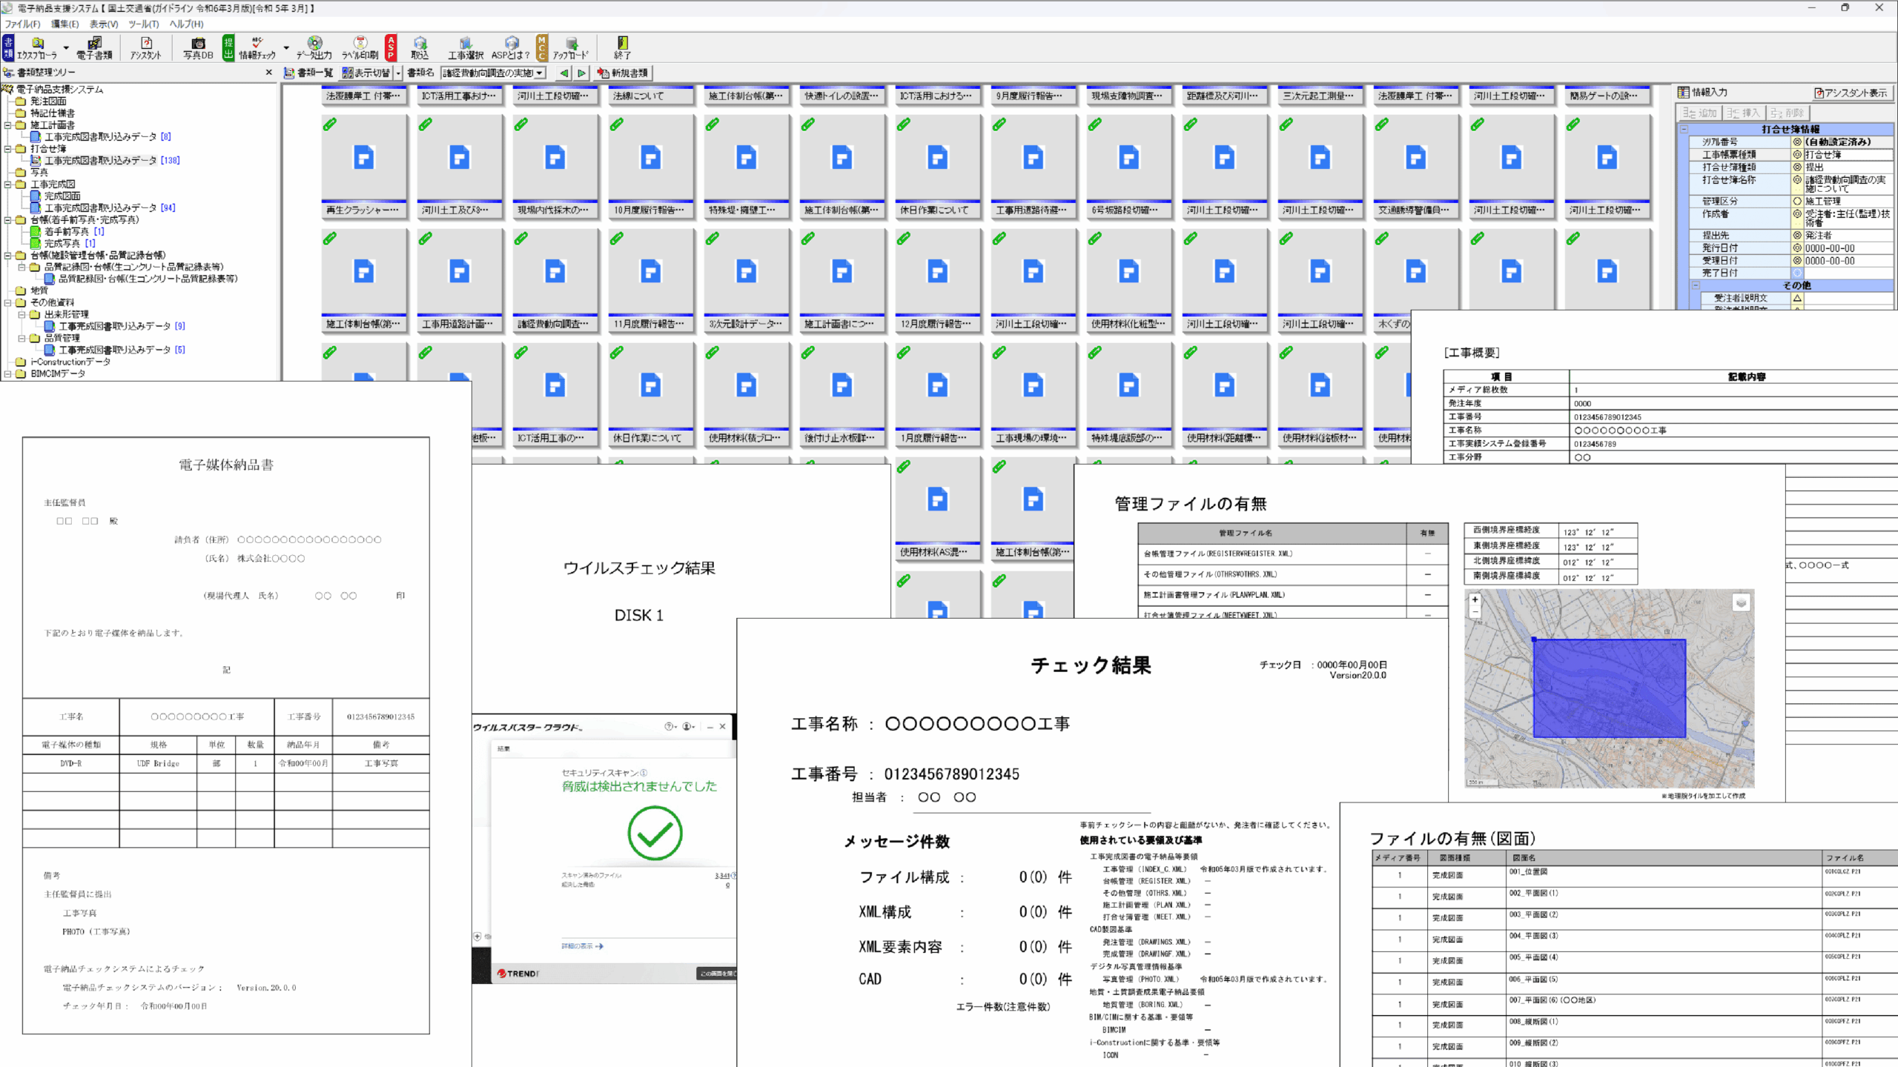Toggle the 表示切替 view switch button

point(366,73)
